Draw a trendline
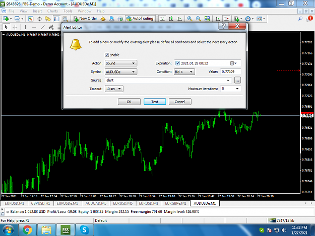The width and height of the screenshot is (315, 236). pos(43,27)
